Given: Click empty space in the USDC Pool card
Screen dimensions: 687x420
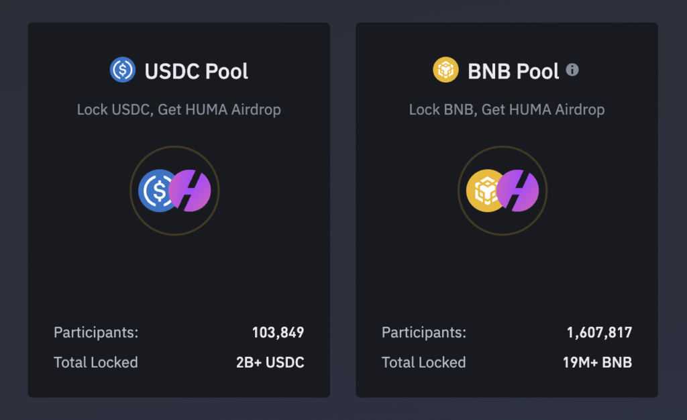Looking at the screenshot, I should 178,275.
